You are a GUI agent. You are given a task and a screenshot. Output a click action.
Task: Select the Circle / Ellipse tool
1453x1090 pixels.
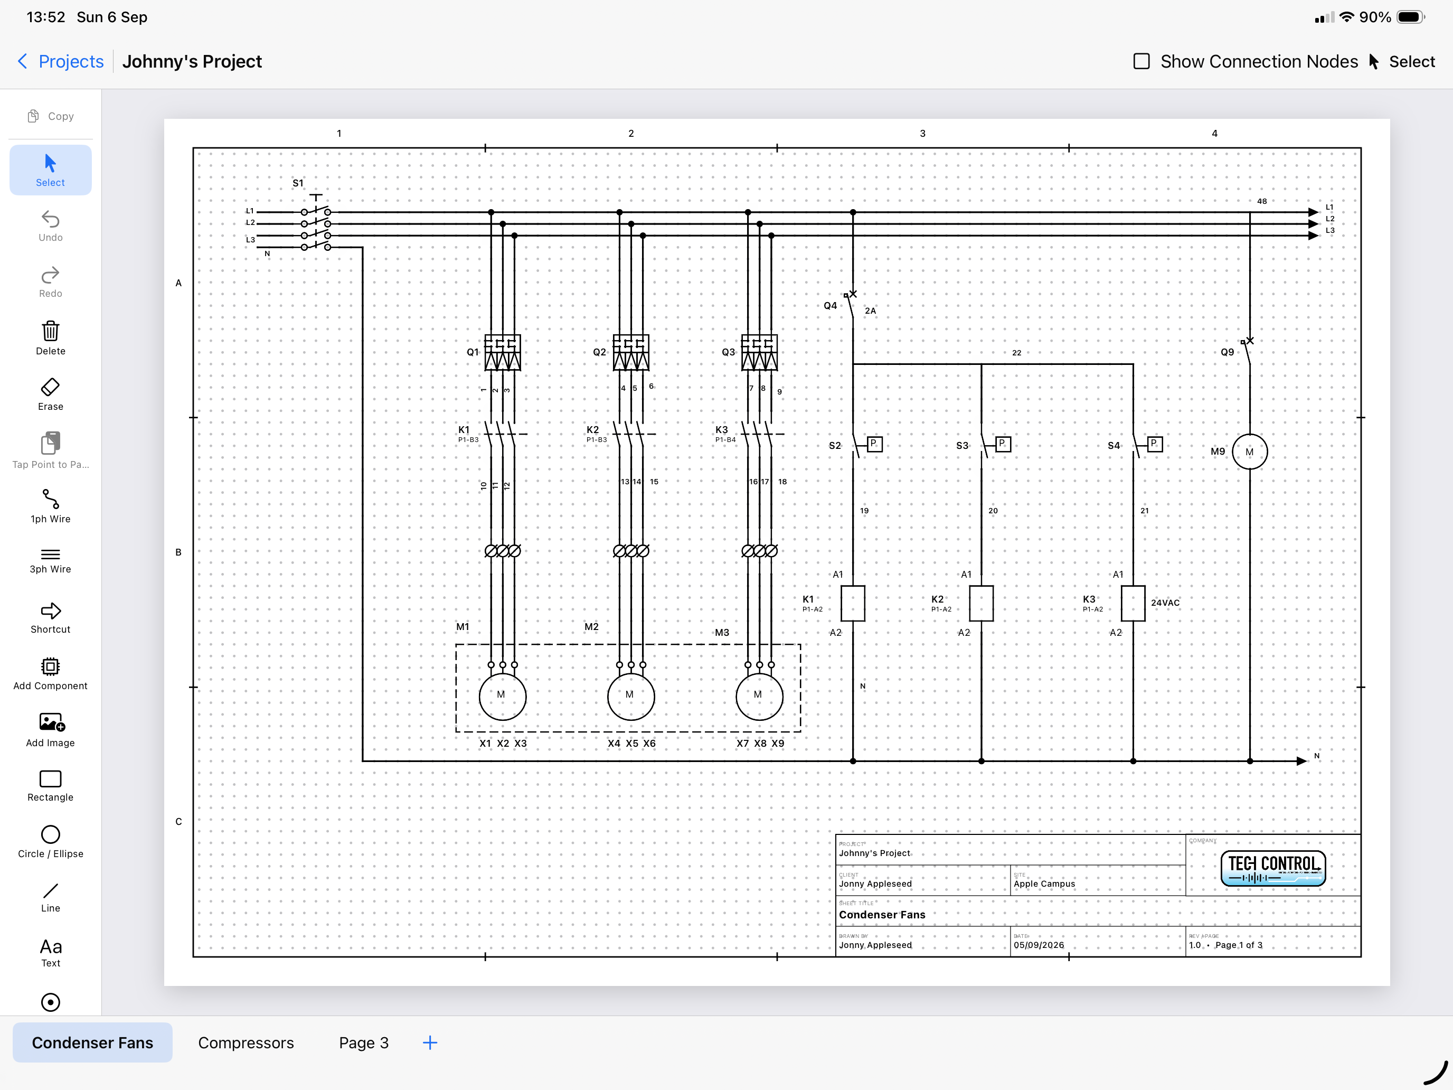point(51,842)
